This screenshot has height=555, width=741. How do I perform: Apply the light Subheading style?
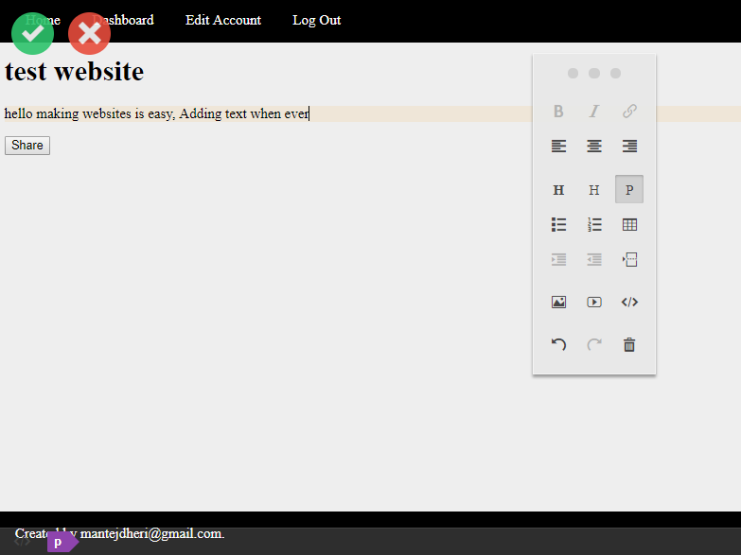coord(594,190)
